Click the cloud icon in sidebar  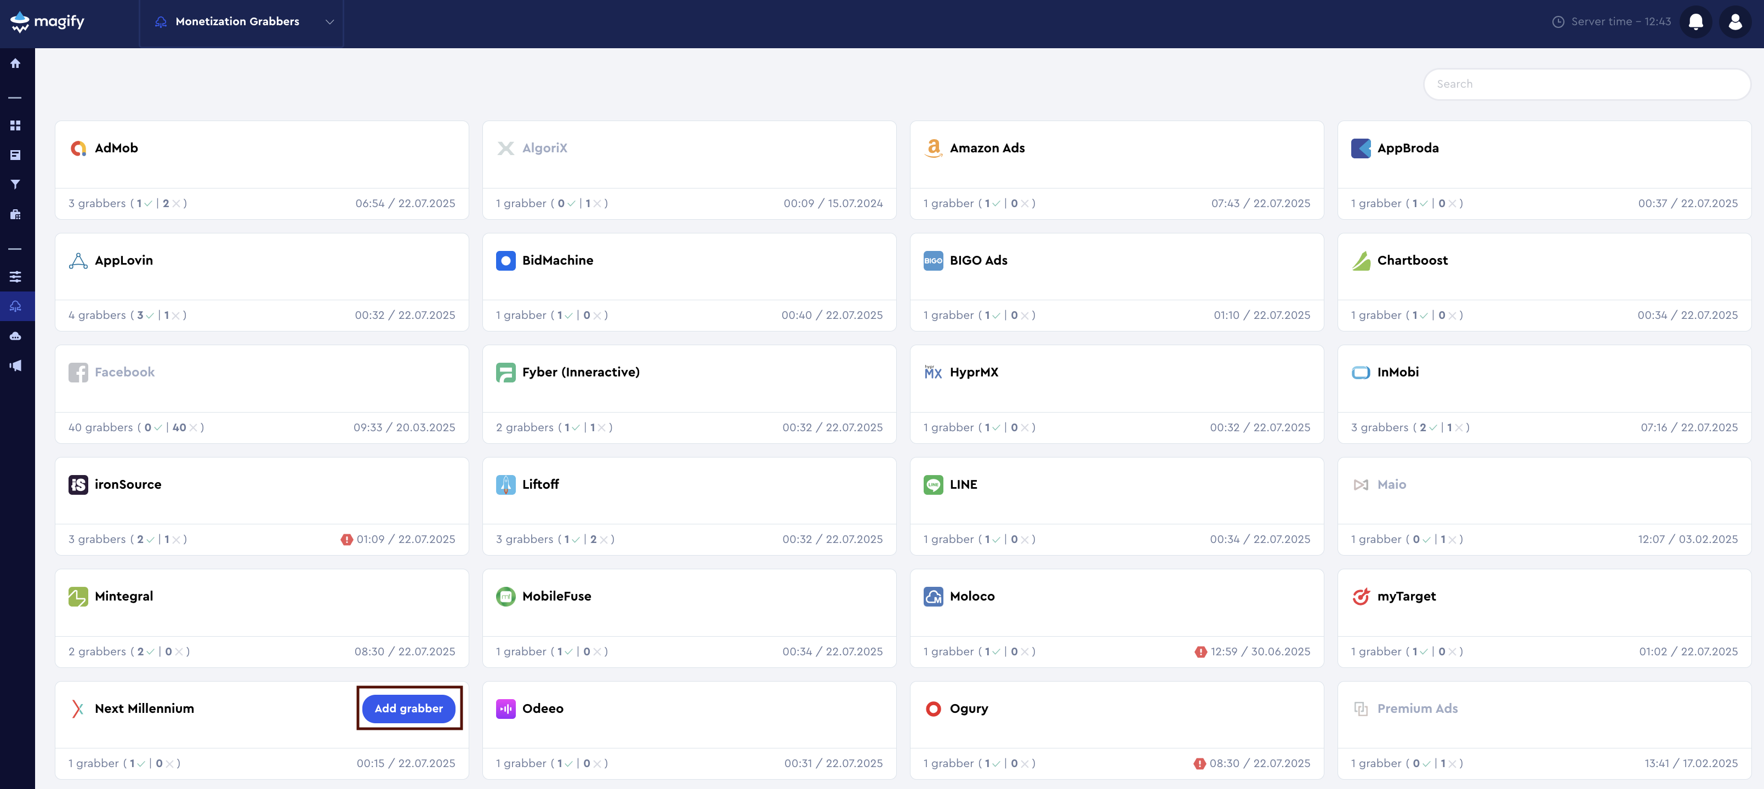pyautogui.click(x=15, y=336)
